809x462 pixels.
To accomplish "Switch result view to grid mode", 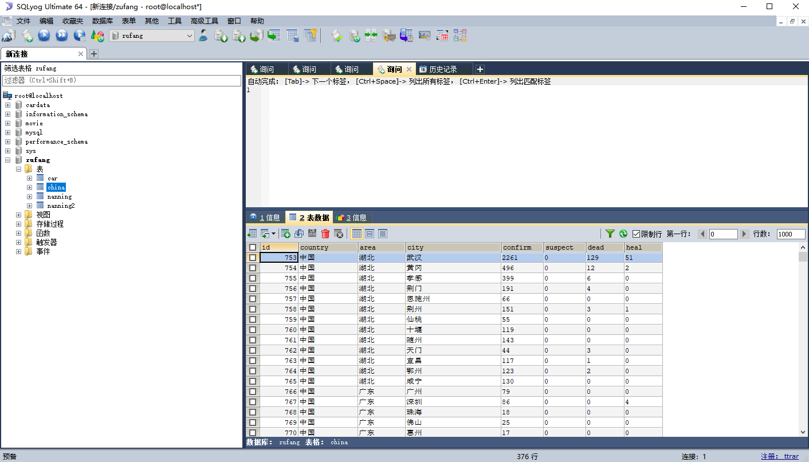I will [x=357, y=234].
